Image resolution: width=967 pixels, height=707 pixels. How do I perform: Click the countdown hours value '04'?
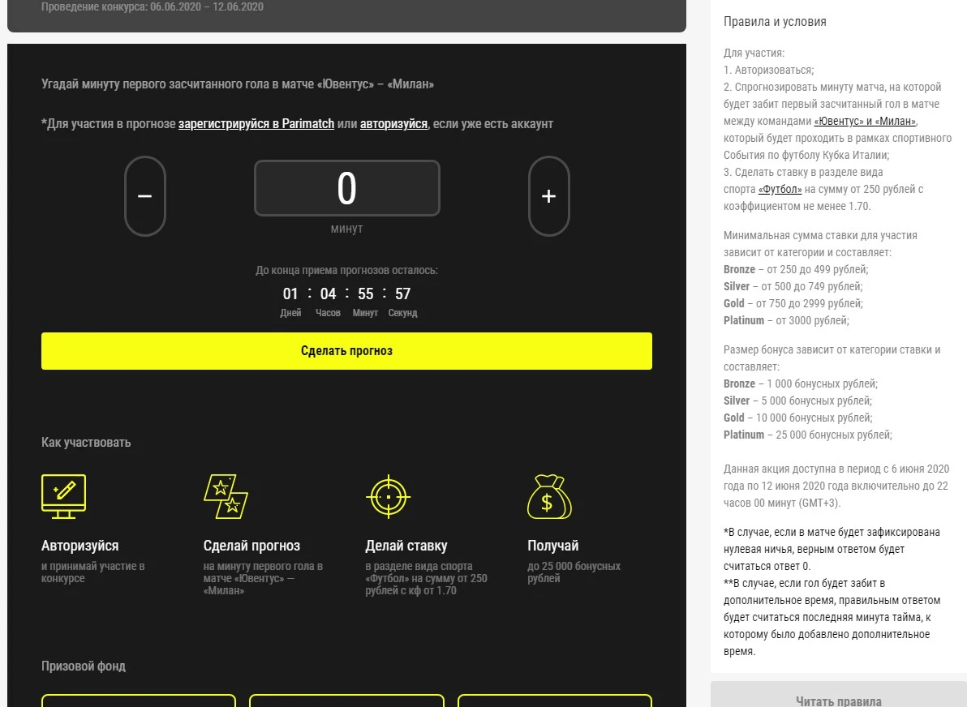coord(328,294)
